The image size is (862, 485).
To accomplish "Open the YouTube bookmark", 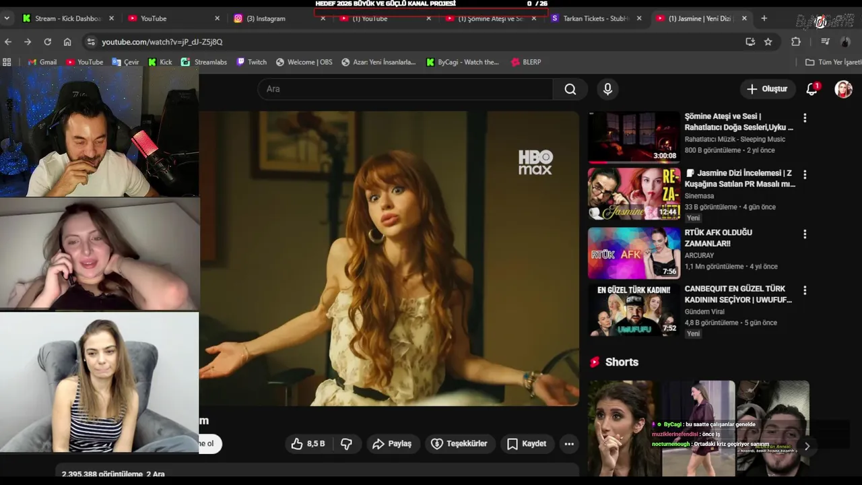I will [85, 62].
